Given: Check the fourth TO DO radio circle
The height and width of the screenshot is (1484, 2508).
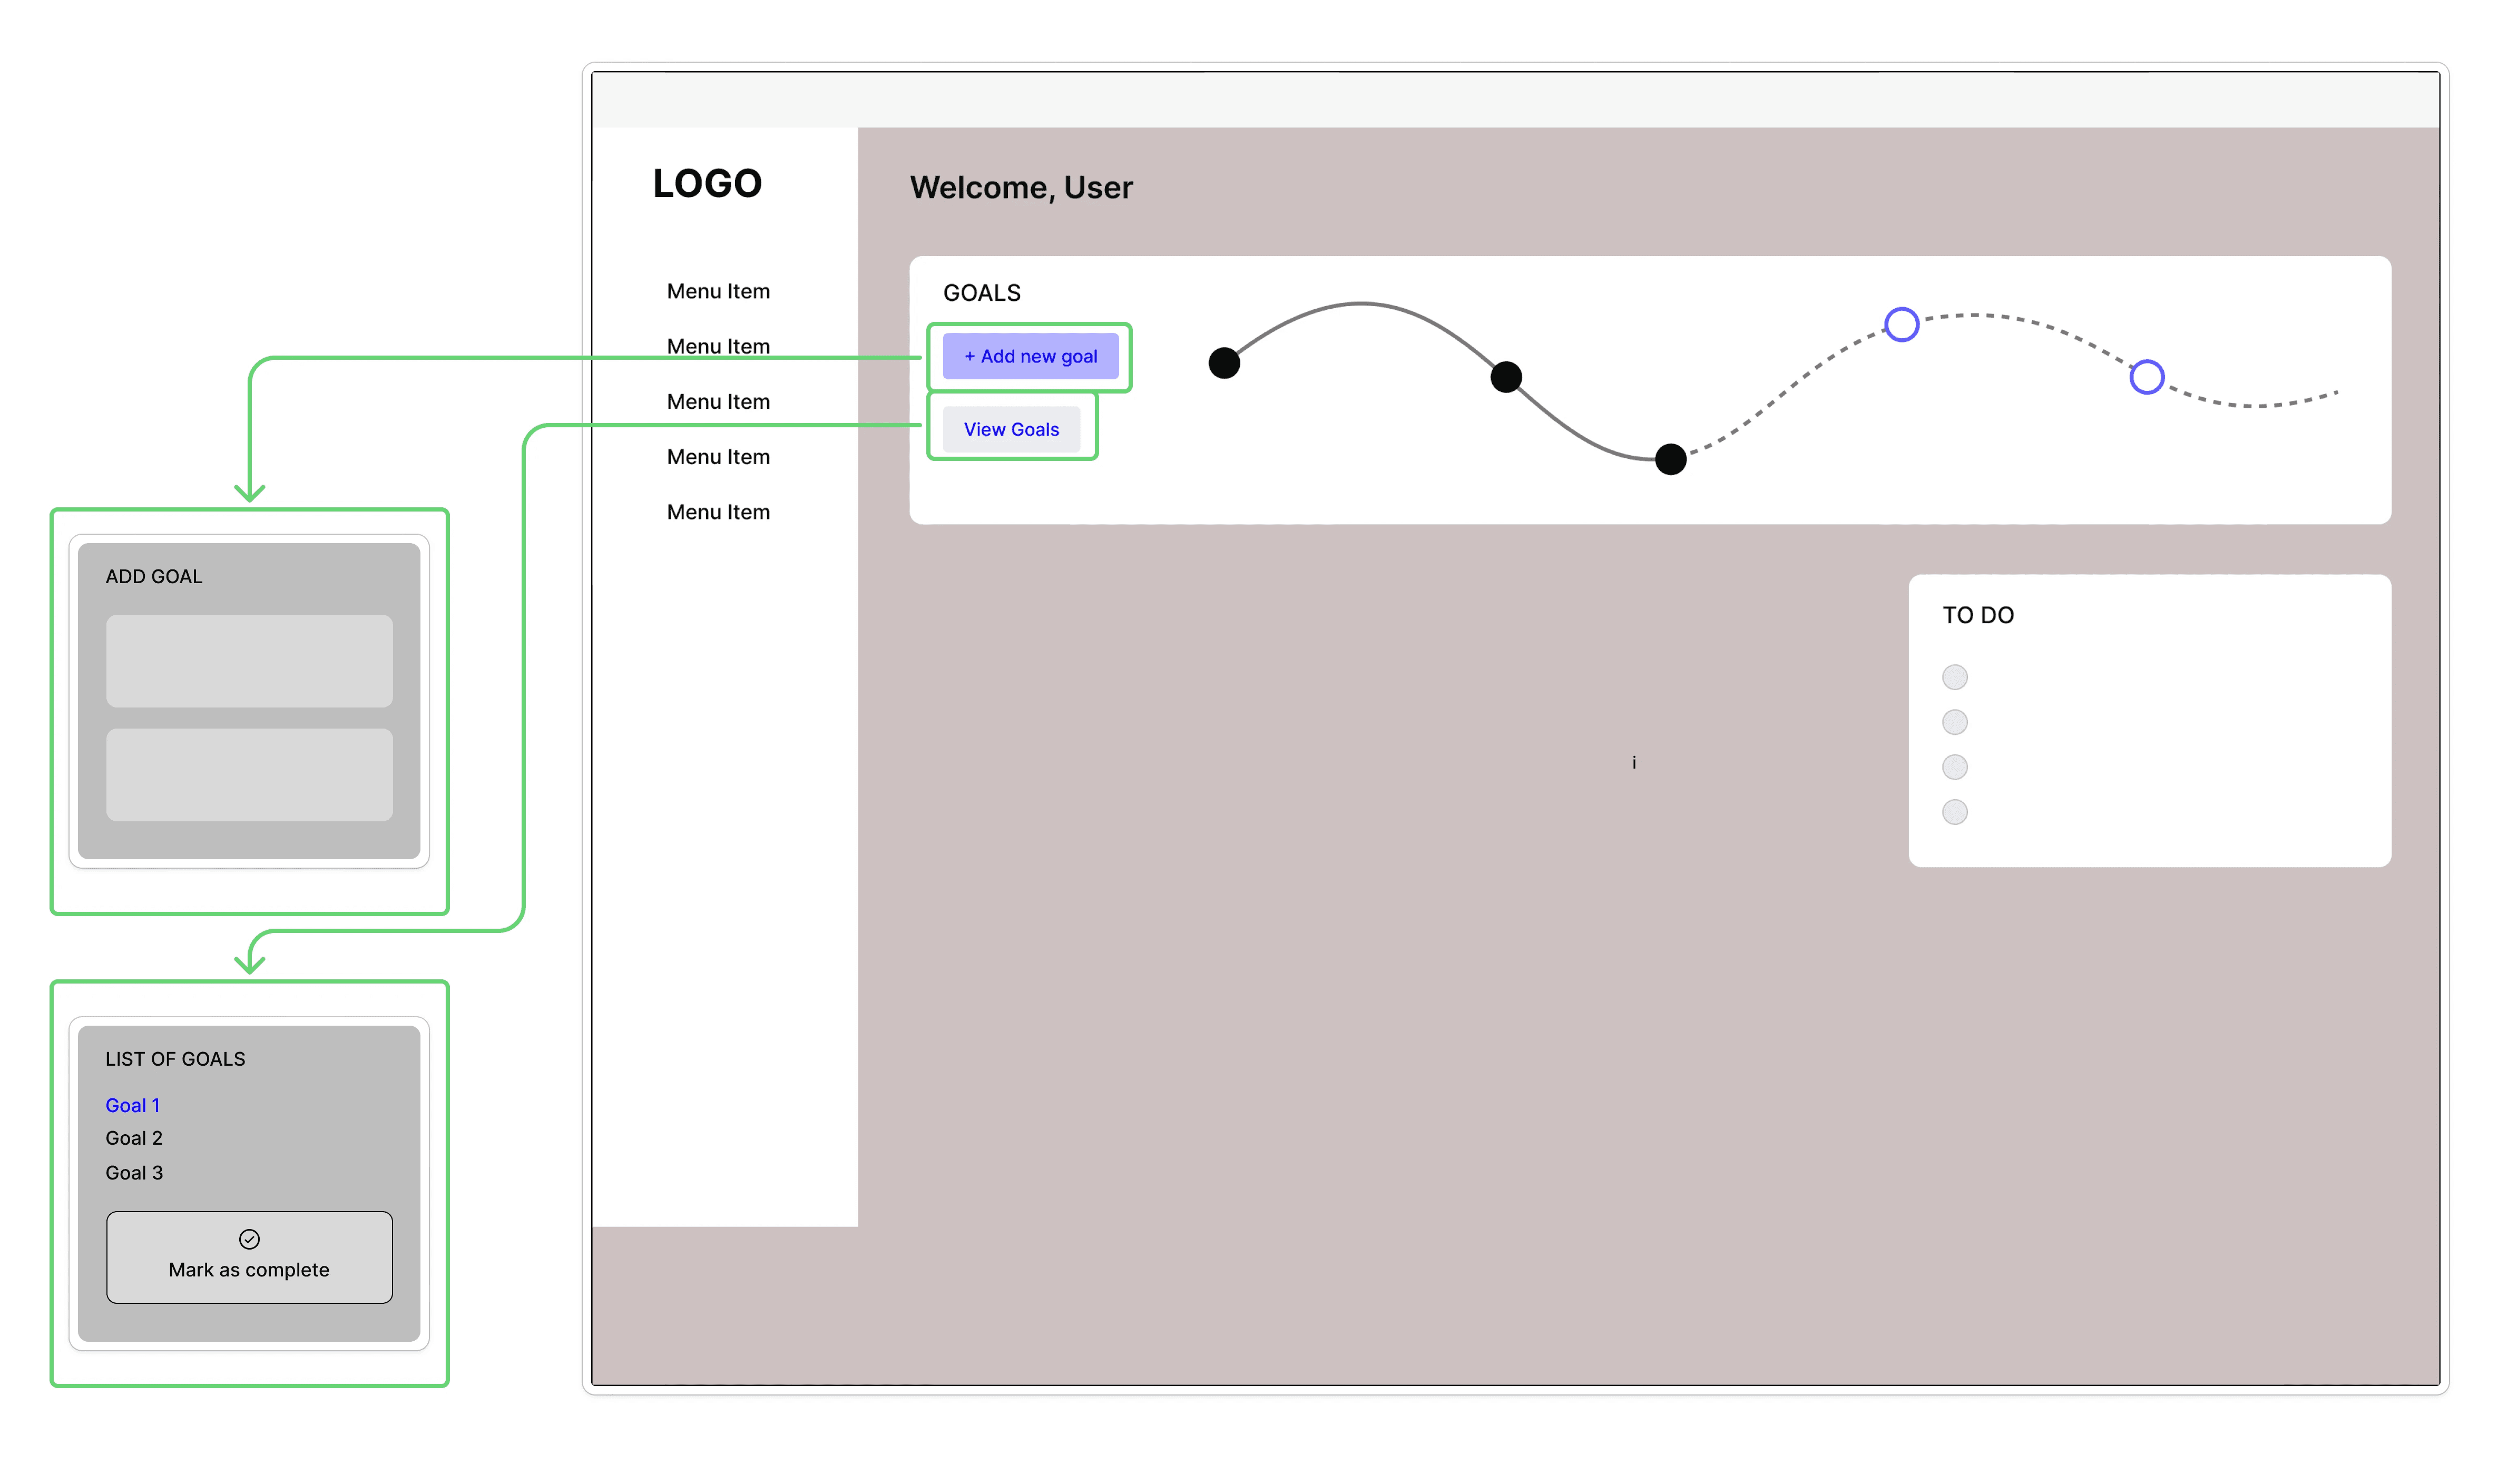Looking at the screenshot, I should click(x=1954, y=812).
